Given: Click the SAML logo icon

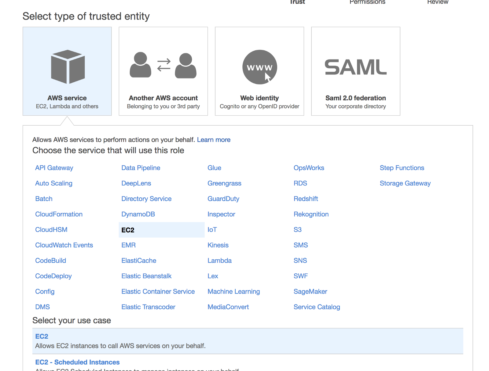Looking at the screenshot, I should [355, 67].
